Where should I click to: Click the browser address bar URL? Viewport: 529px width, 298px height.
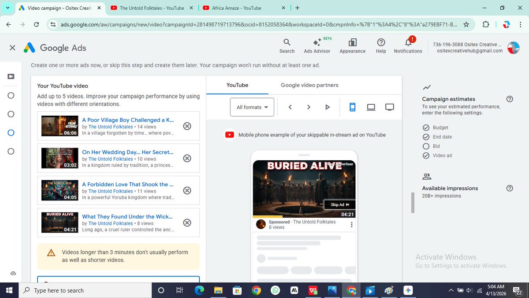coord(258,25)
